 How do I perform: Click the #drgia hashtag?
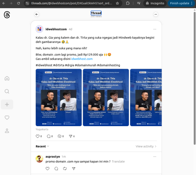click(x=70, y=65)
